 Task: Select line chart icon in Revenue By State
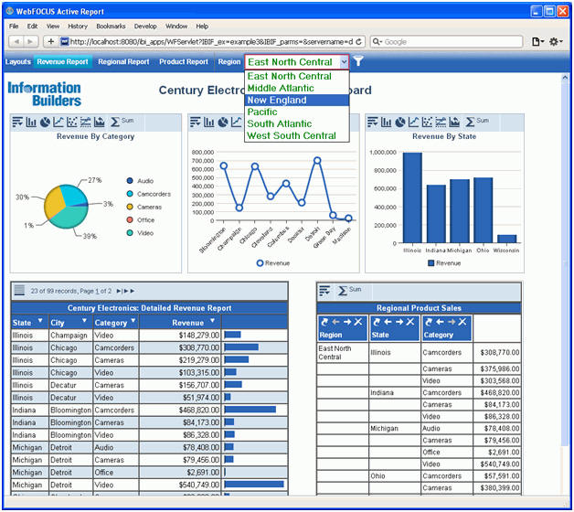pos(414,122)
